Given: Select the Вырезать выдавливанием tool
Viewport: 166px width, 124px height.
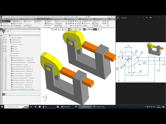Looking at the screenshot, I should tap(49, 23).
